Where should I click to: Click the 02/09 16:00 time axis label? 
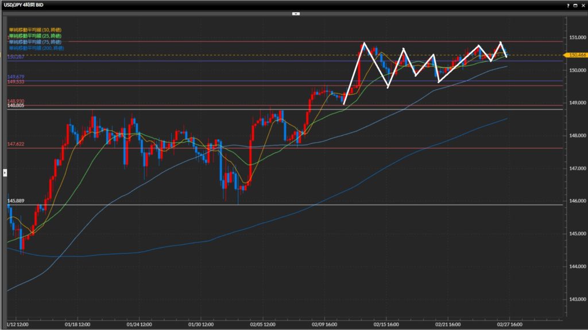pyautogui.click(x=326, y=323)
